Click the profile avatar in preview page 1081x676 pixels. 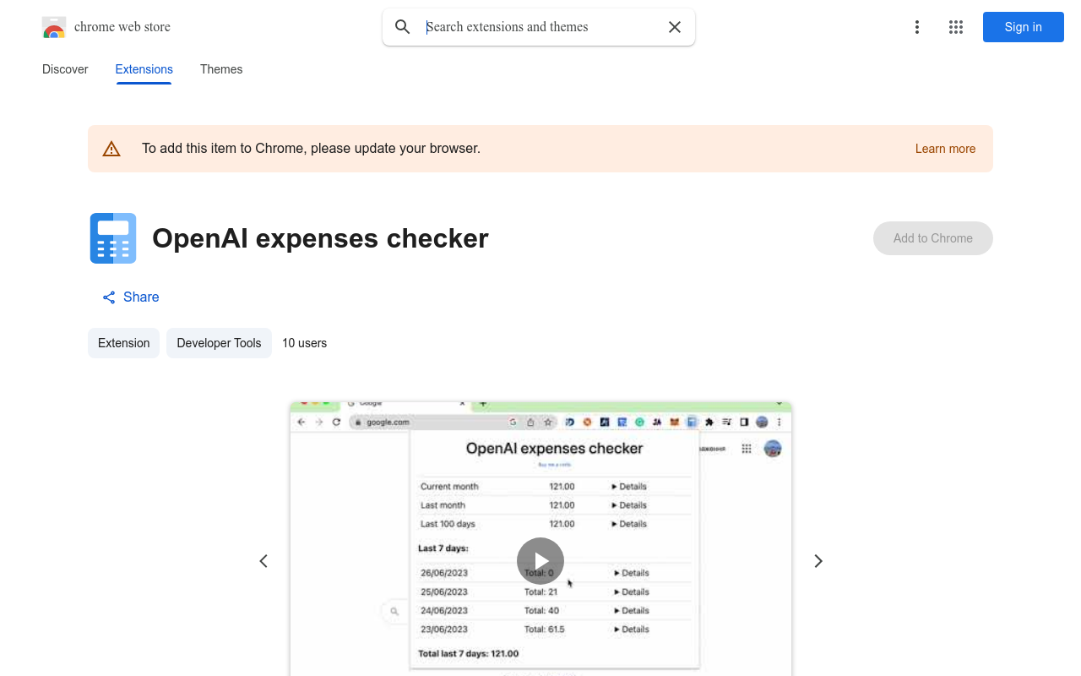pyautogui.click(x=773, y=449)
